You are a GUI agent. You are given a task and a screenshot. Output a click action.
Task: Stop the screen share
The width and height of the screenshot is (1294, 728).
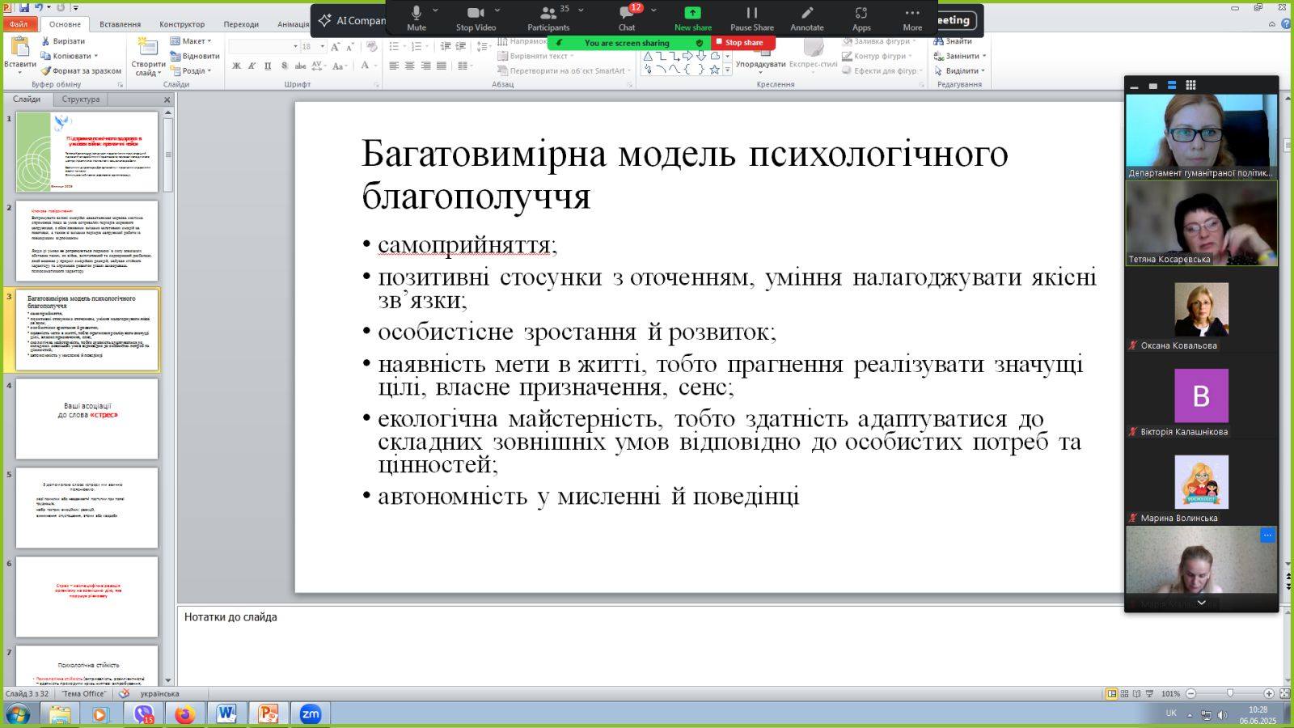click(743, 43)
